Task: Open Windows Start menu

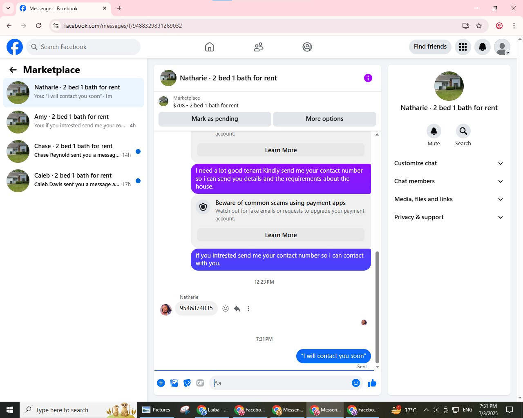Action: pyautogui.click(x=10, y=410)
